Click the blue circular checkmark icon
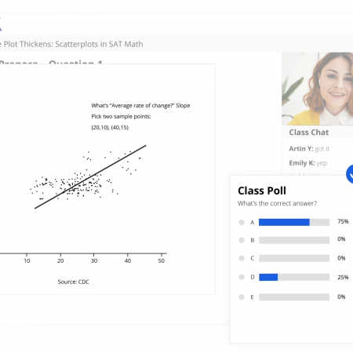Image resolution: width=353 pixels, height=353 pixels. click(x=350, y=174)
